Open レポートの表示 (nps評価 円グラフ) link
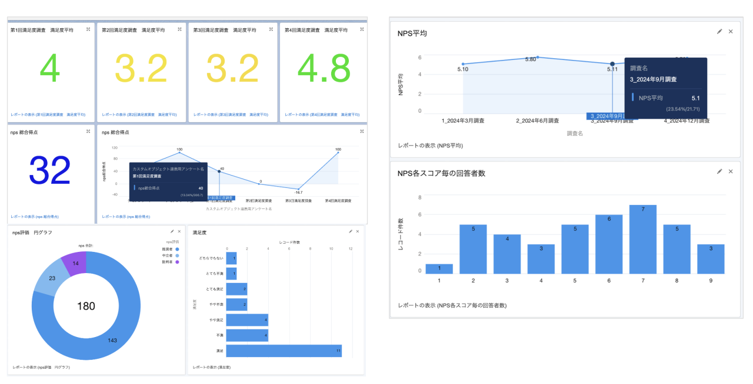This screenshot has height=384, width=753. 41,368
